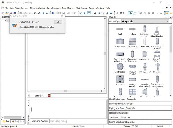Screen dimensions: 173x128
Task: Choose the Cyclone unit operation icon
Action: coord(157,67)
